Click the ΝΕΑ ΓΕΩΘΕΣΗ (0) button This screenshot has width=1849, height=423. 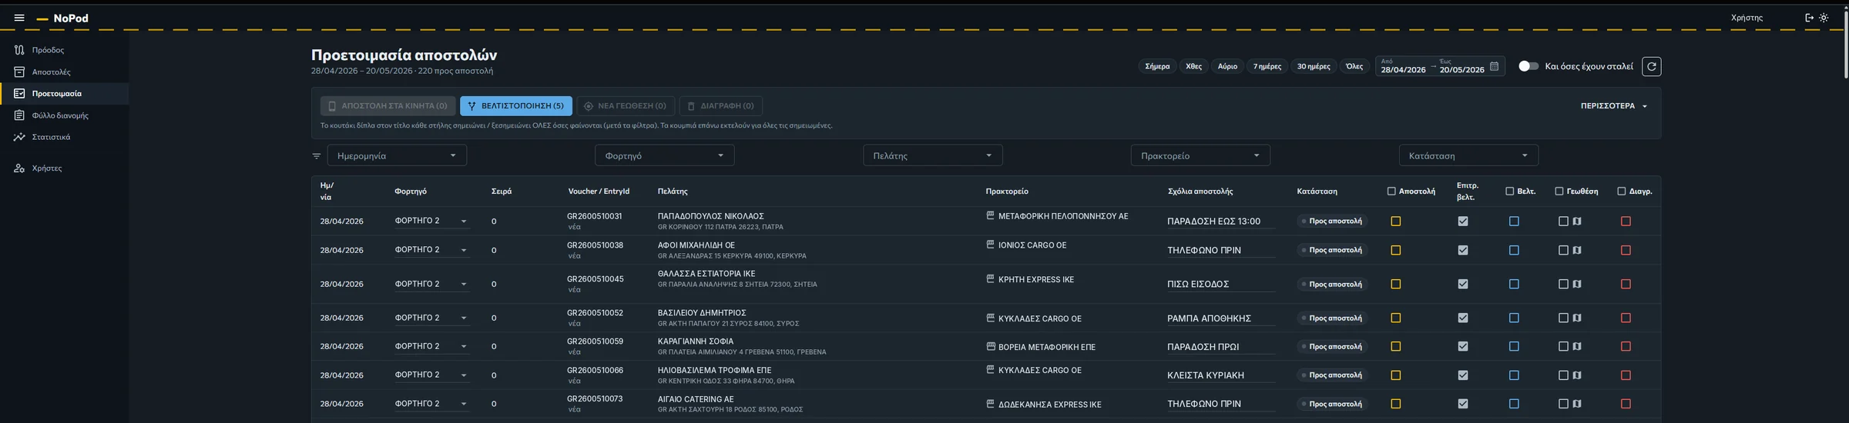click(626, 106)
